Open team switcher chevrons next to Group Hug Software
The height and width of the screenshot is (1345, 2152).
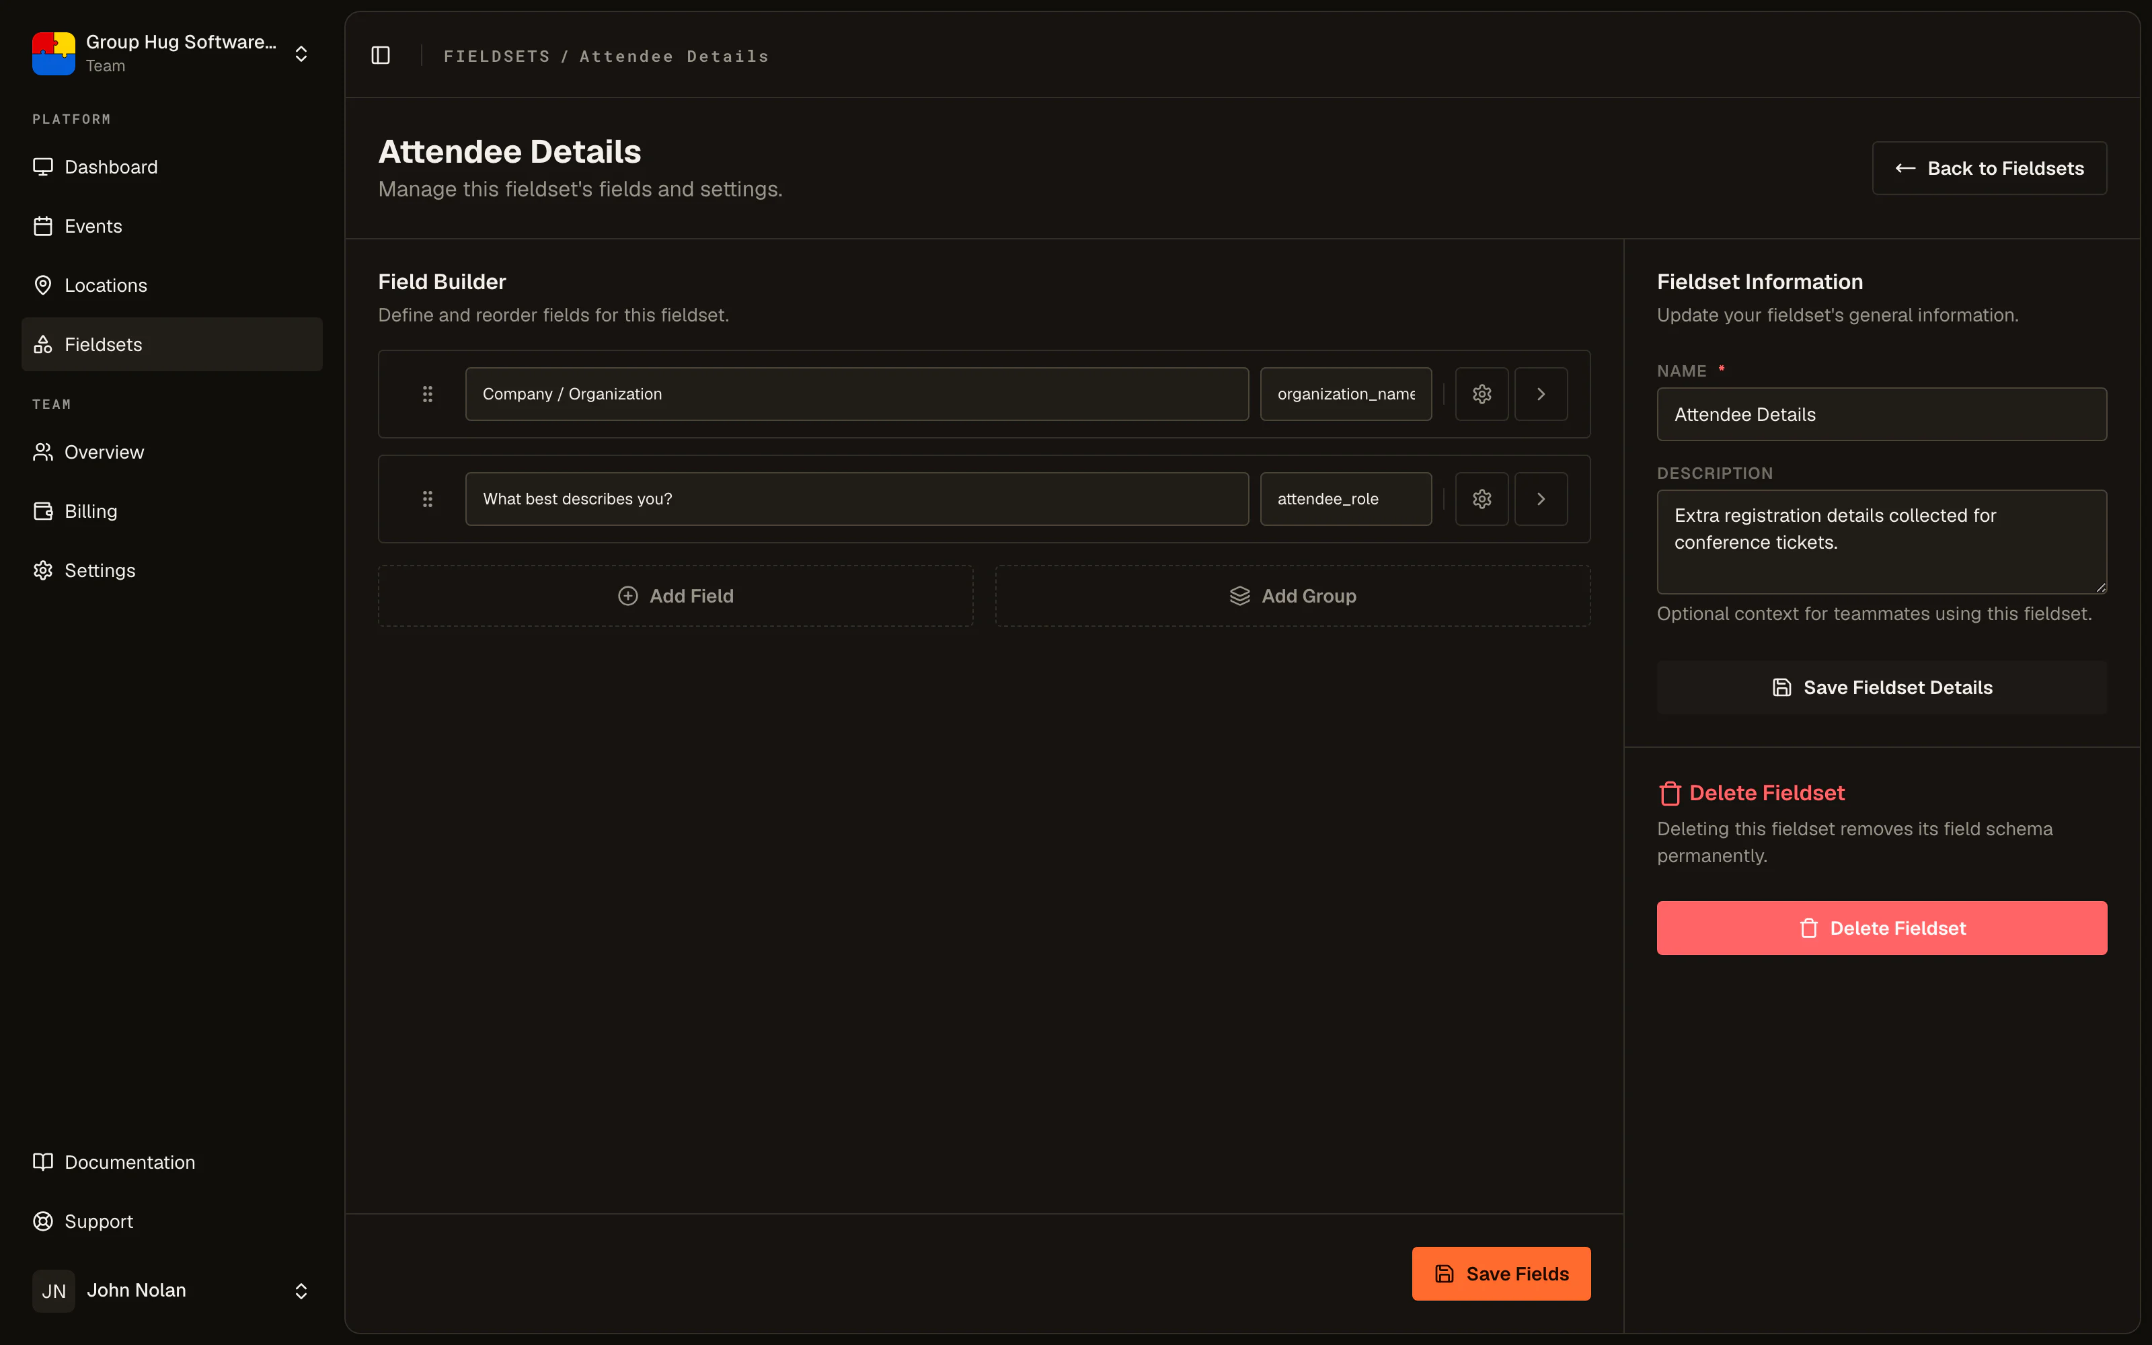pyautogui.click(x=301, y=53)
